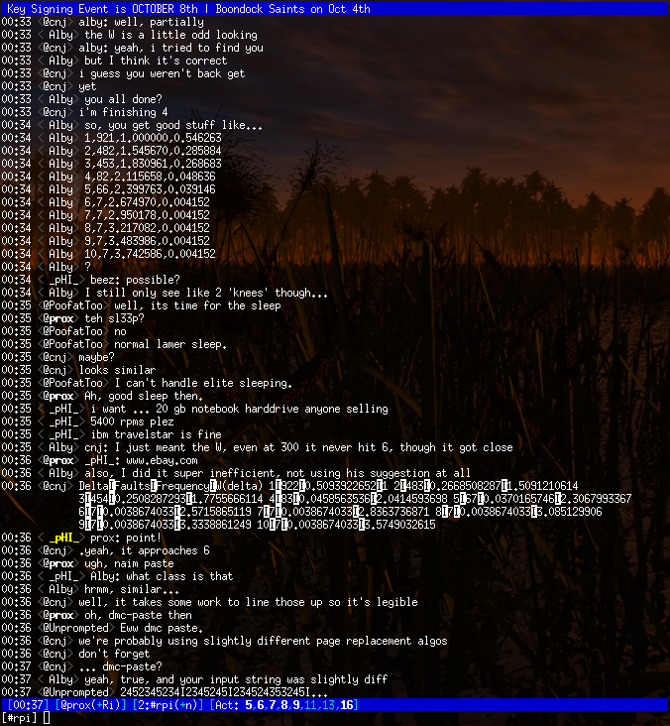Select activity window 16 in status bar
Image resolution: width=670 pixels, height=726 pixels.
point(347,705)
